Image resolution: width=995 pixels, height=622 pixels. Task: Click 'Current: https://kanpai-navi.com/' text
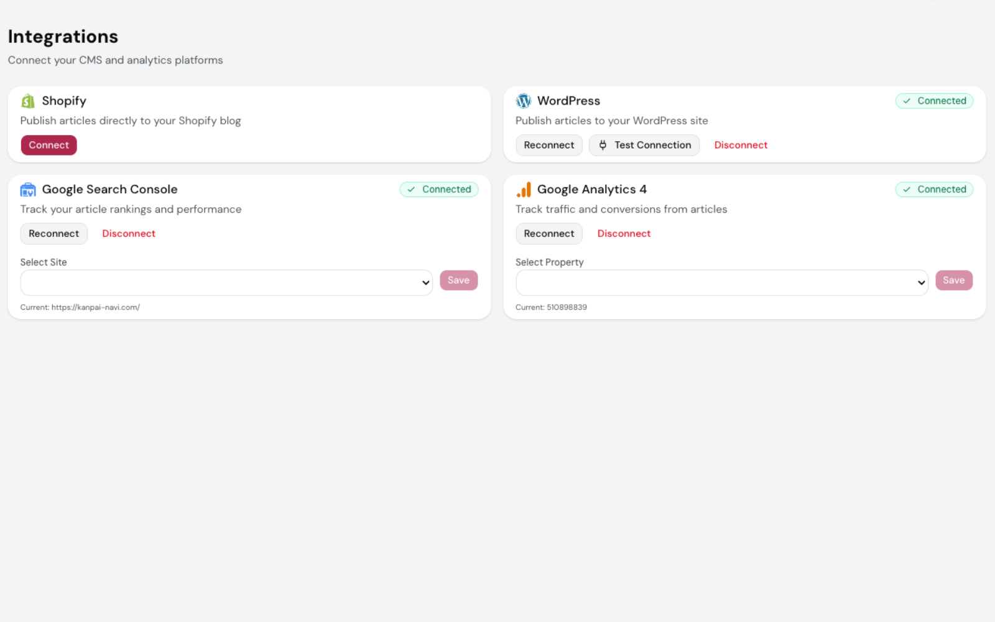tap(80, 307)
